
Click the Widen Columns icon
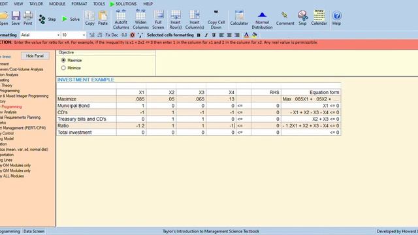pyautogui.click(x=140, y=19)
